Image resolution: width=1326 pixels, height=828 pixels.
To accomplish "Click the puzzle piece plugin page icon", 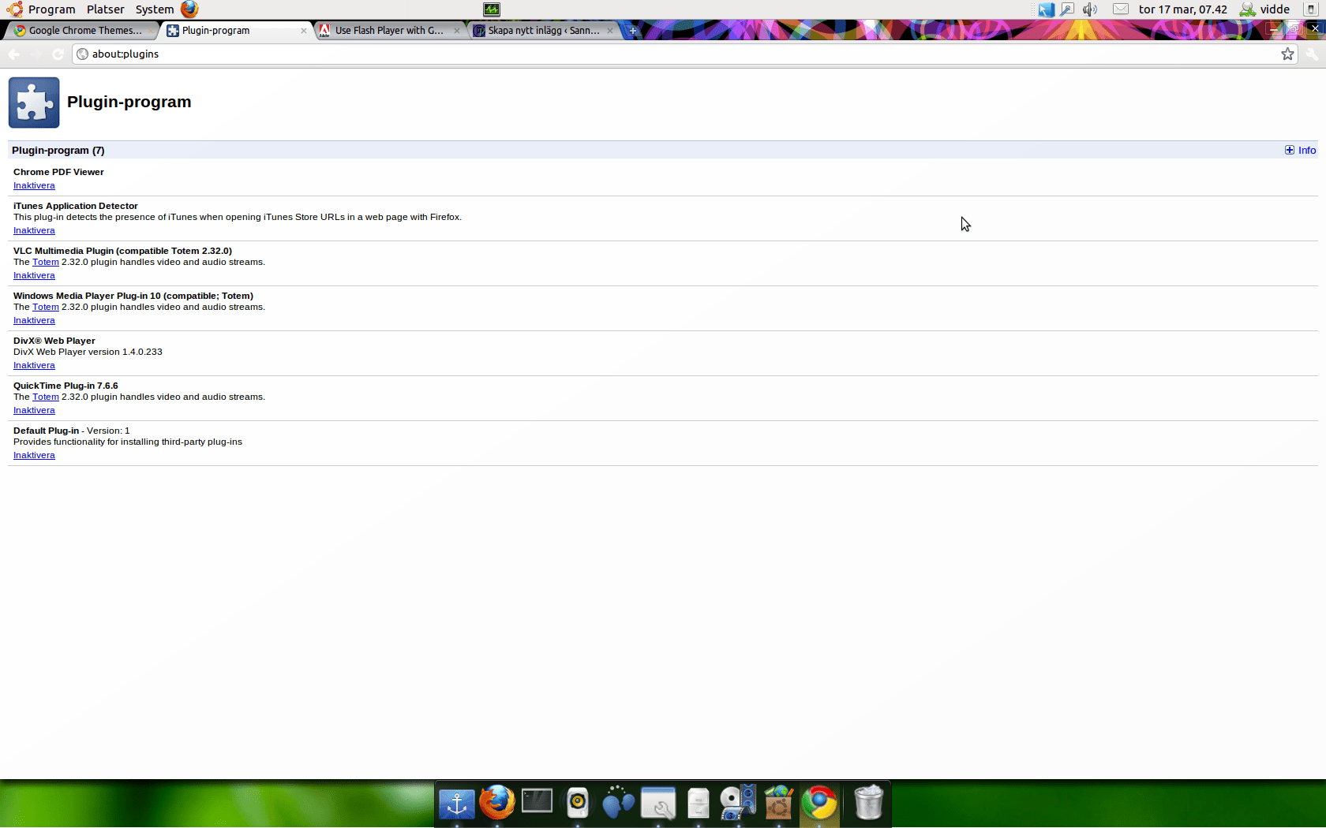I will pos(34,103).
